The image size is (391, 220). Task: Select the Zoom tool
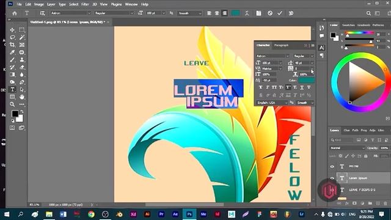pyautogui.click(x=12, y=105)
